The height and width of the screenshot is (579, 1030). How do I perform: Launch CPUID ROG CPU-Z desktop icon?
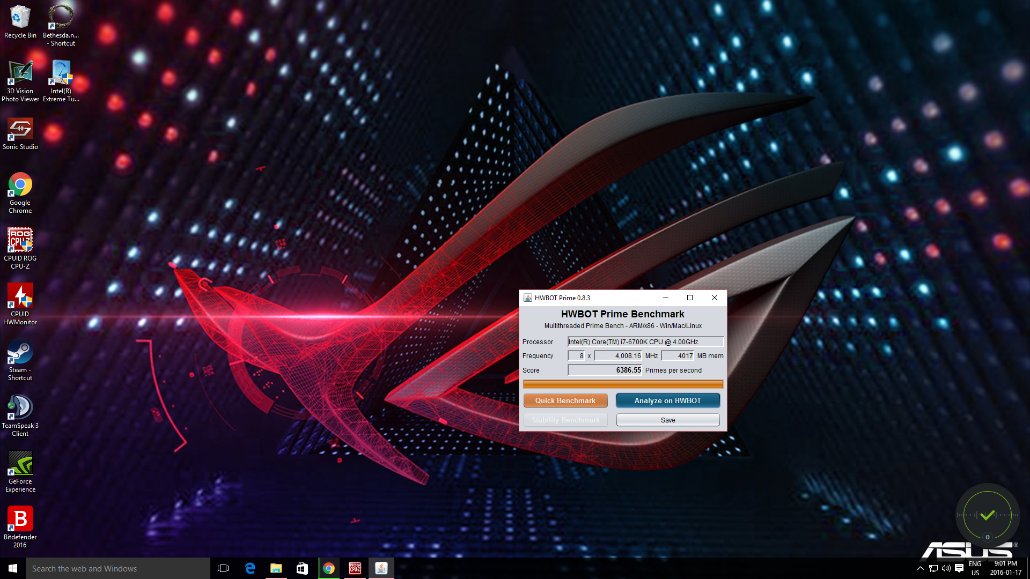click(20, 248)
